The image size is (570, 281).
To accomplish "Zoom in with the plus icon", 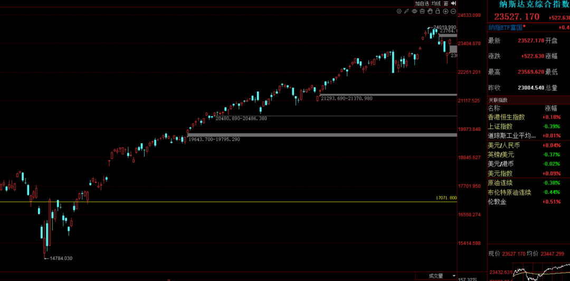I will [445, 11].
